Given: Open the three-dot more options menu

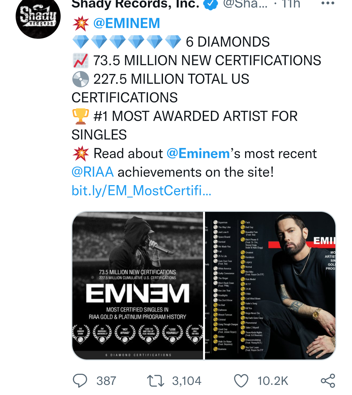Looking at the screenshot, I should click(x=328, y=3).
